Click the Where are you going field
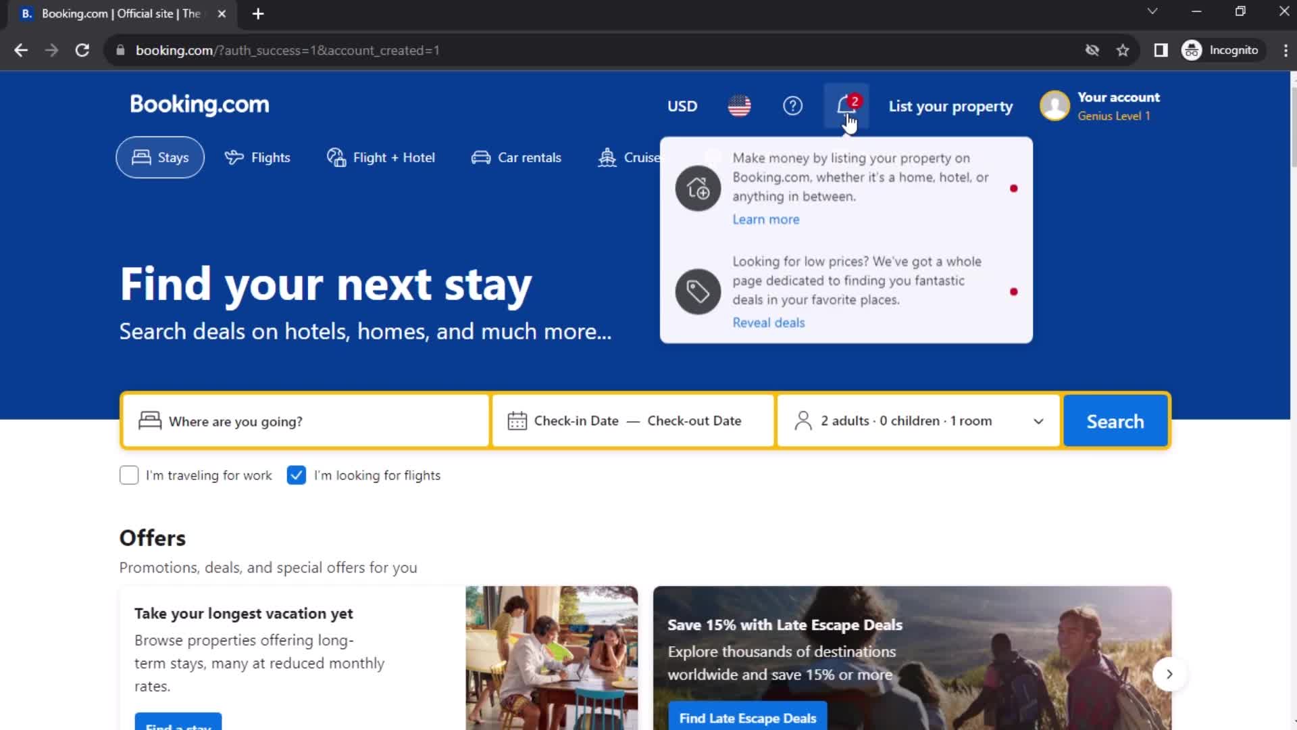This screenshot has height=730, width=1297. point(306,421)
